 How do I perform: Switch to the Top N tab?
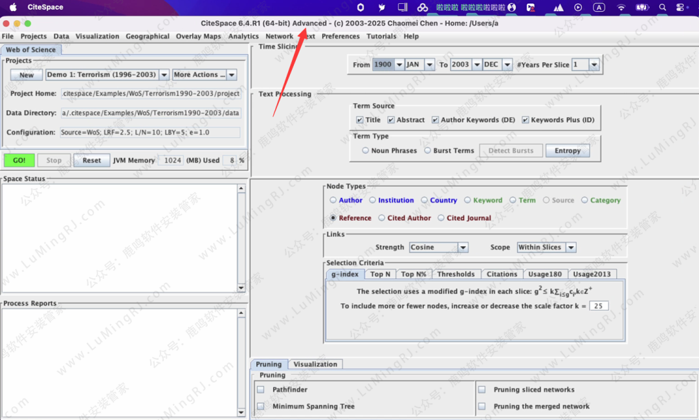click(x=379, y=274)
